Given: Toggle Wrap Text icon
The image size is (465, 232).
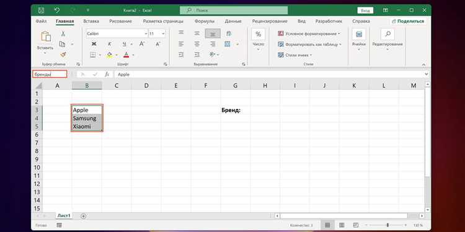Looking at the screenshot, I should coord(228,33).
